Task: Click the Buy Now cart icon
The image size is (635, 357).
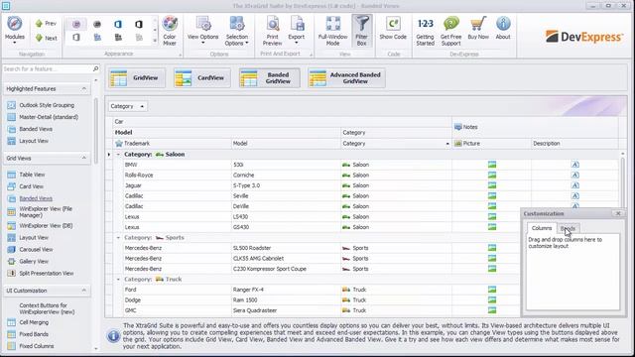Action: [x=478, y=24]
